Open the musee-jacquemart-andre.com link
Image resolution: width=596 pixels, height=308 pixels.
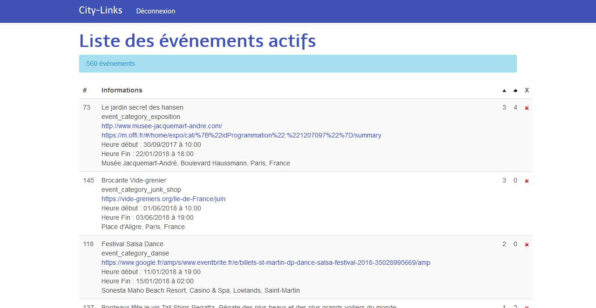[162, 126]
